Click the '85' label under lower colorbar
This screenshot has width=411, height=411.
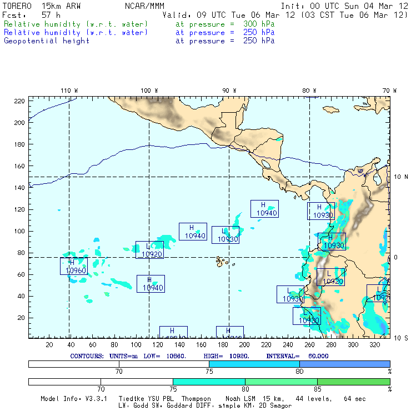[318, 389]
